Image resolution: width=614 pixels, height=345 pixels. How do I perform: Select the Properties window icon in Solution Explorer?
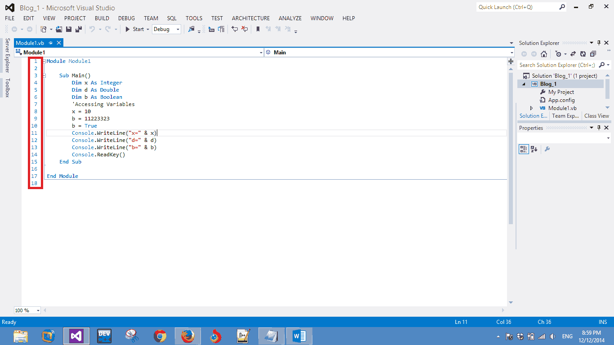pyautogui.click(x=593, y=54)
